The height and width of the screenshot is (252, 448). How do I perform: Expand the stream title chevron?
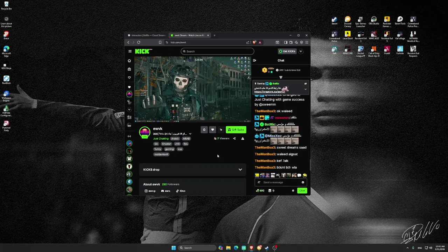point(190,134)
